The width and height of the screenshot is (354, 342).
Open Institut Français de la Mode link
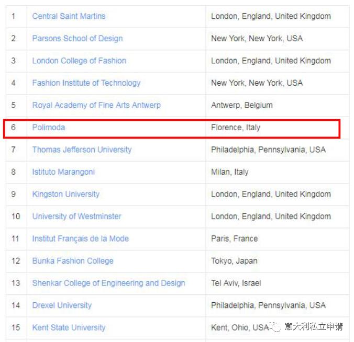pos(80,238)
